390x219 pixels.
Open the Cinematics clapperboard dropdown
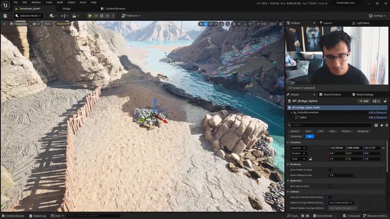point(75,16)
